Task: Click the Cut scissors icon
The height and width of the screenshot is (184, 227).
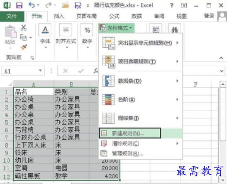Action: coord(24,27)
